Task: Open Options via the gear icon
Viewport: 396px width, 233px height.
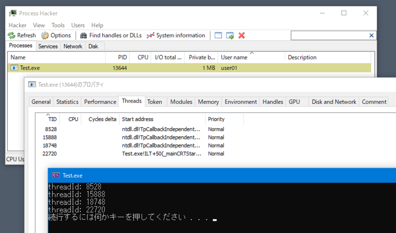Action: (45, 36)
